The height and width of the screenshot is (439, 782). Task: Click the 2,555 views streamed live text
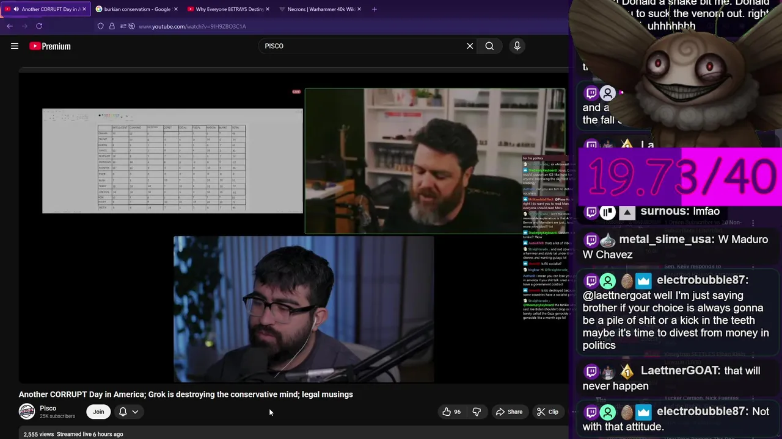click(73, 434)
